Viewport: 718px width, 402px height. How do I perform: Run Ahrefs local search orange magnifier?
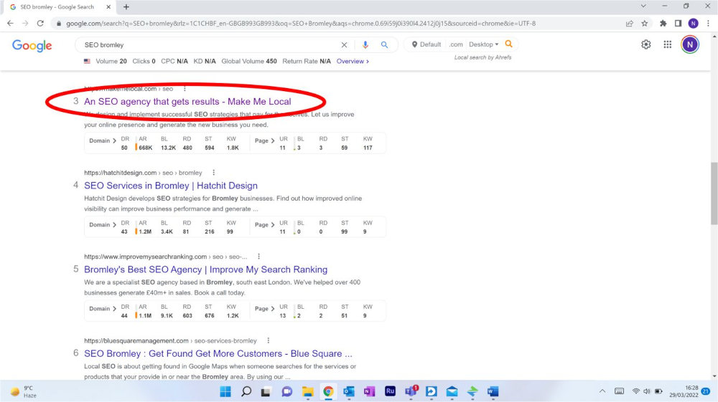(x=509, y=44)
